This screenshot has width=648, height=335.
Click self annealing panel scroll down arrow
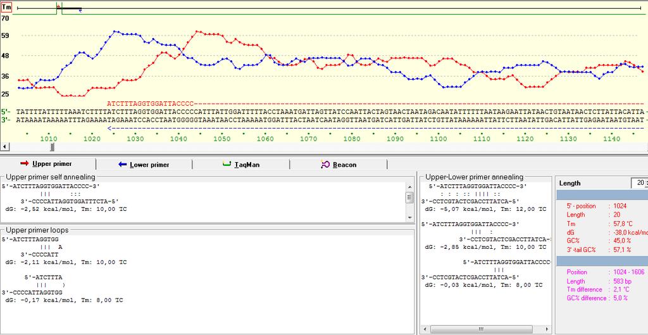409,218
